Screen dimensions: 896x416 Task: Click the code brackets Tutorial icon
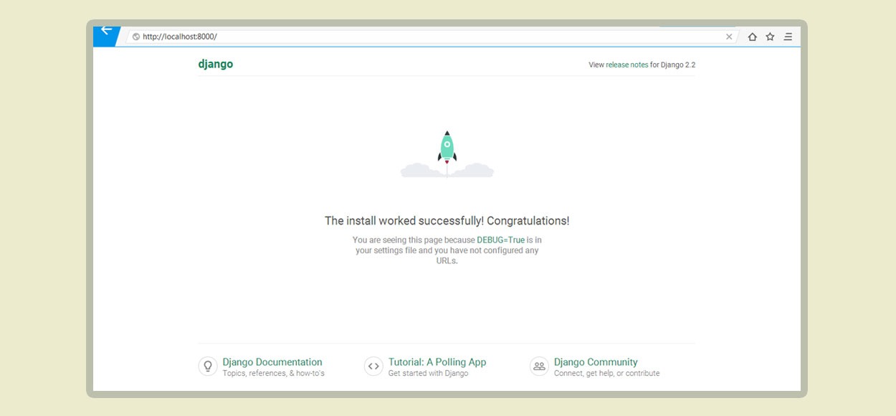pos(373,367)
